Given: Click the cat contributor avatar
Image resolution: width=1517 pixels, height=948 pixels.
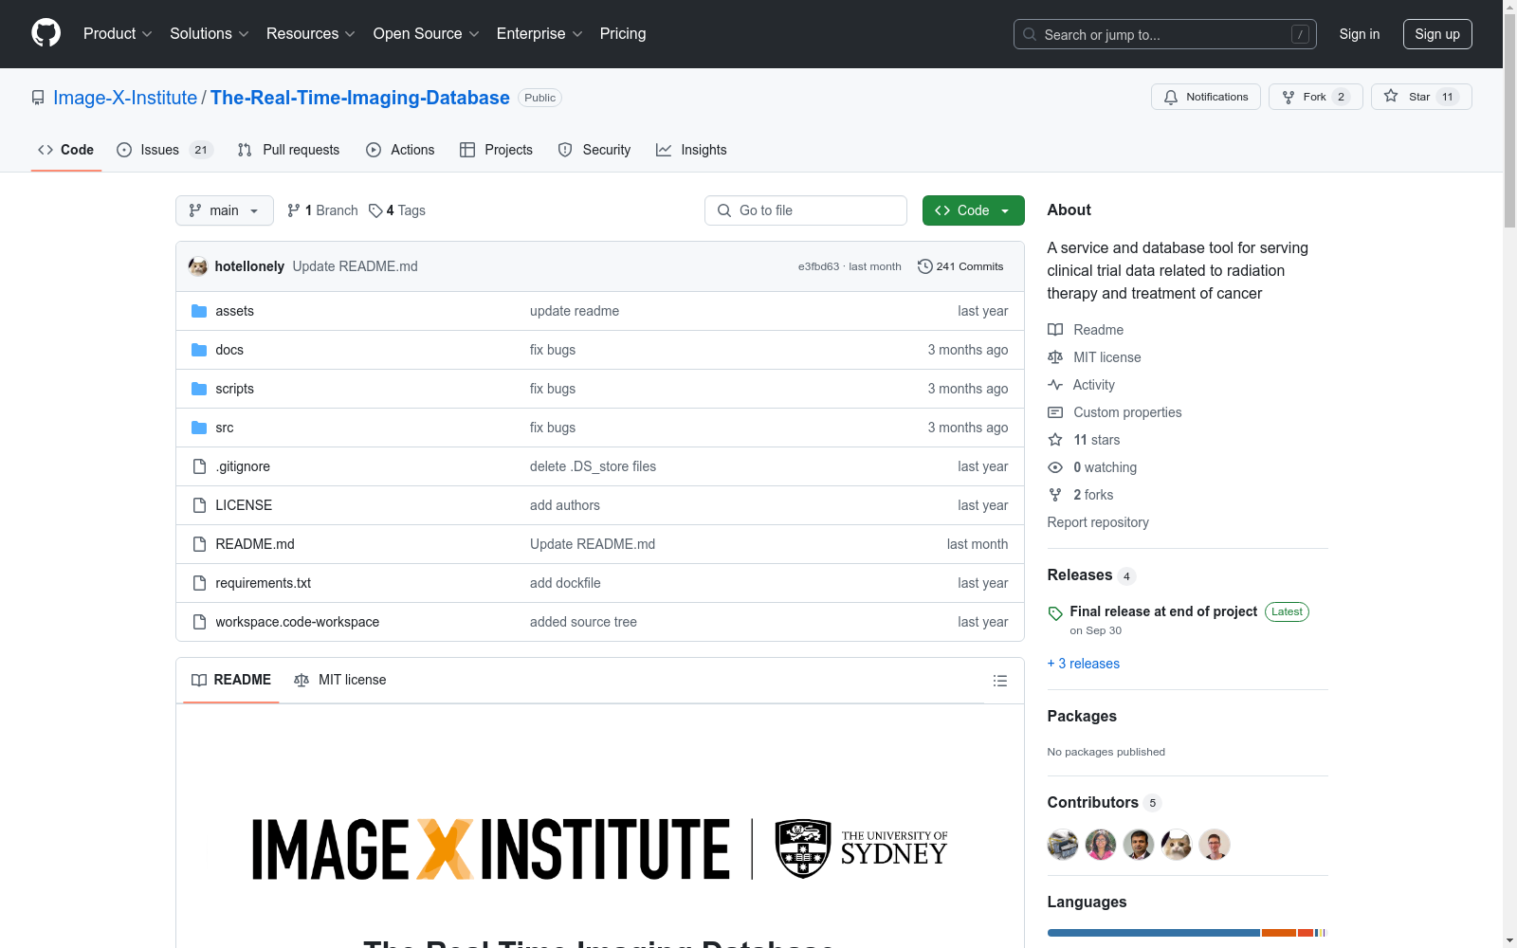Looking at the screenshot, I should coord(1177,845).
